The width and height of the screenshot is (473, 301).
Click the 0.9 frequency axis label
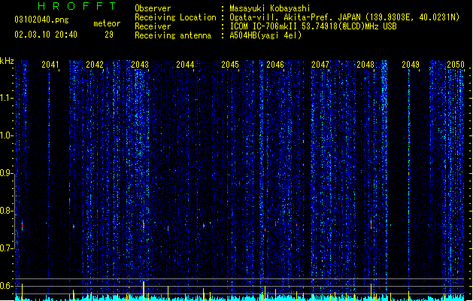pos(7,173)
